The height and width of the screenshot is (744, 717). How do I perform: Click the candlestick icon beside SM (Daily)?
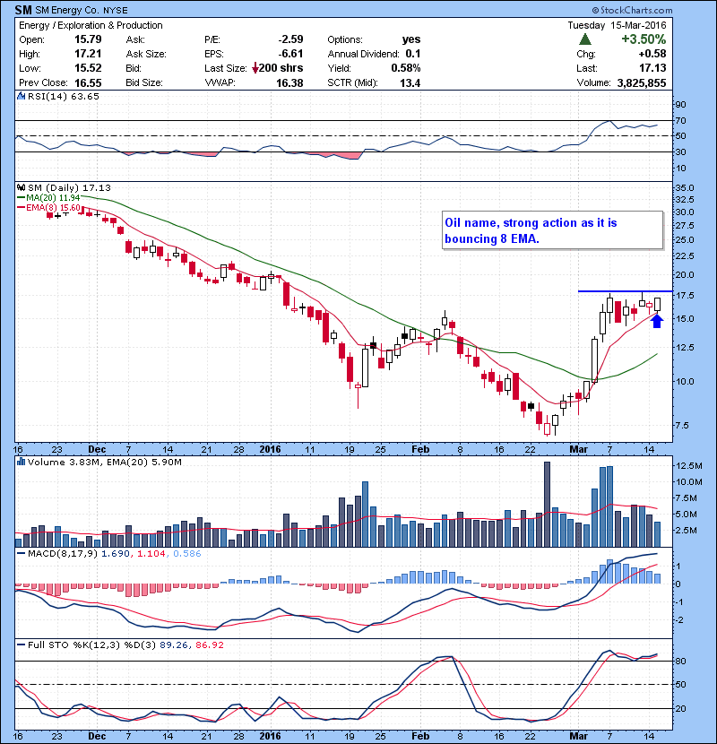click(x=21, y=187)
